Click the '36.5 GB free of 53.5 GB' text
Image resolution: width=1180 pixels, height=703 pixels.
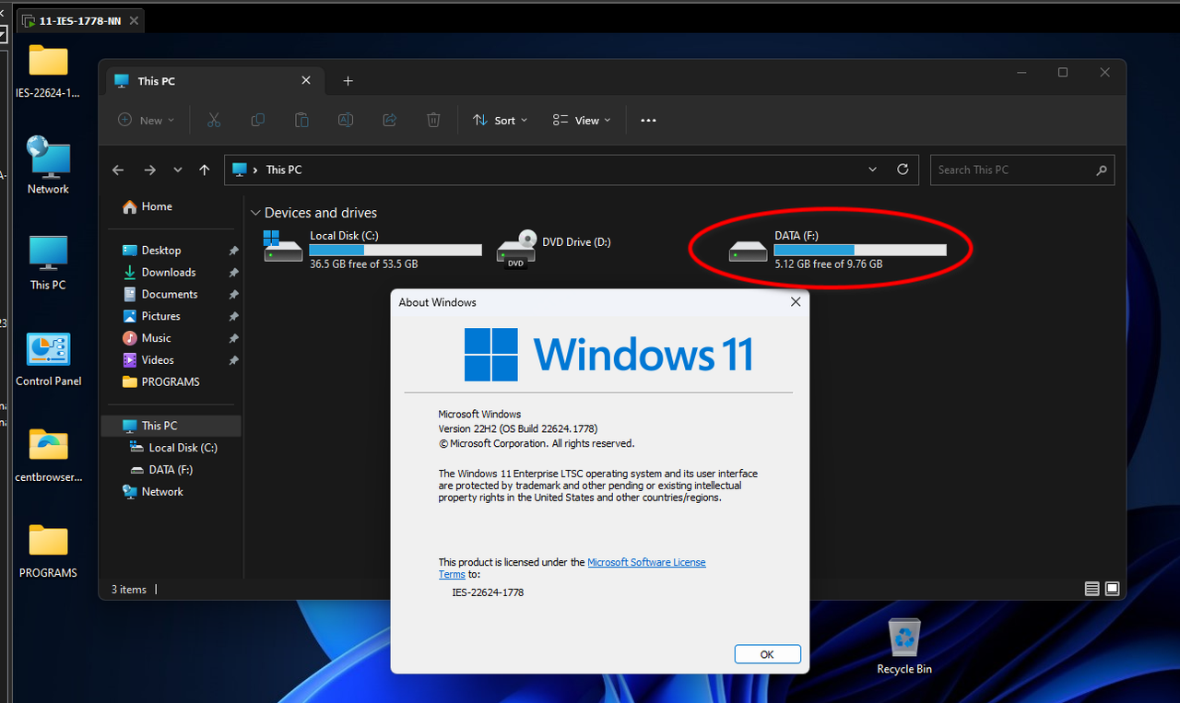364,264
